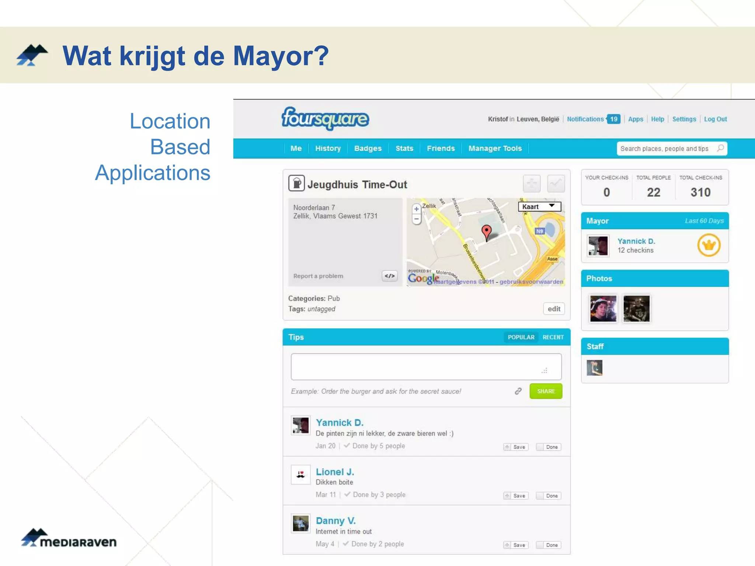Open Yannick D. name link in Mayor panel
Viewport: 755px width, 566px height.
pyautogui.click(x=636, y=241)
